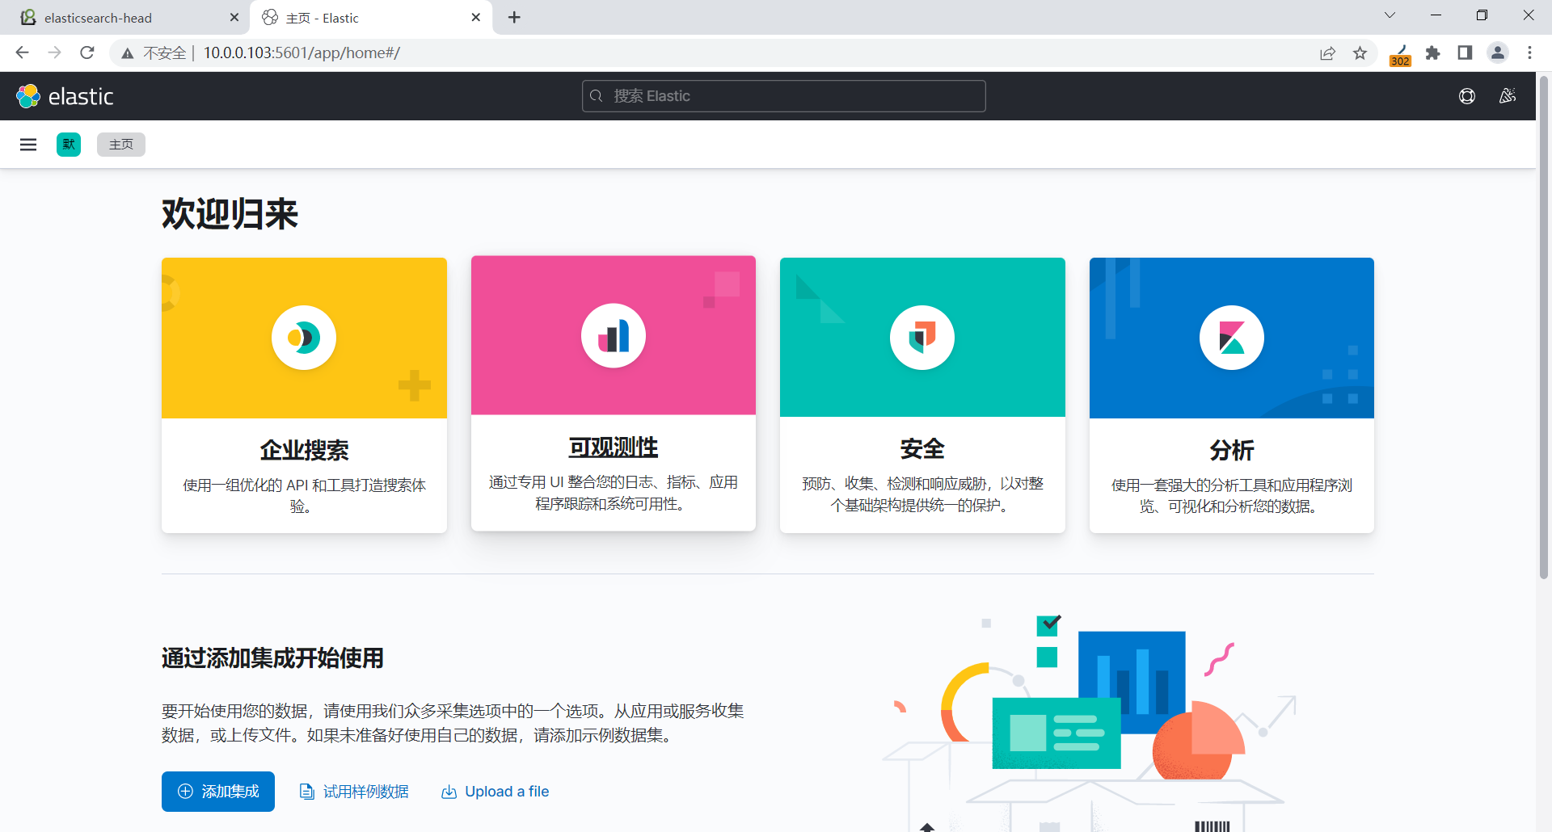Toggle the browser side panel icon
The image size is (1552, 832).
click(1465, 53)
